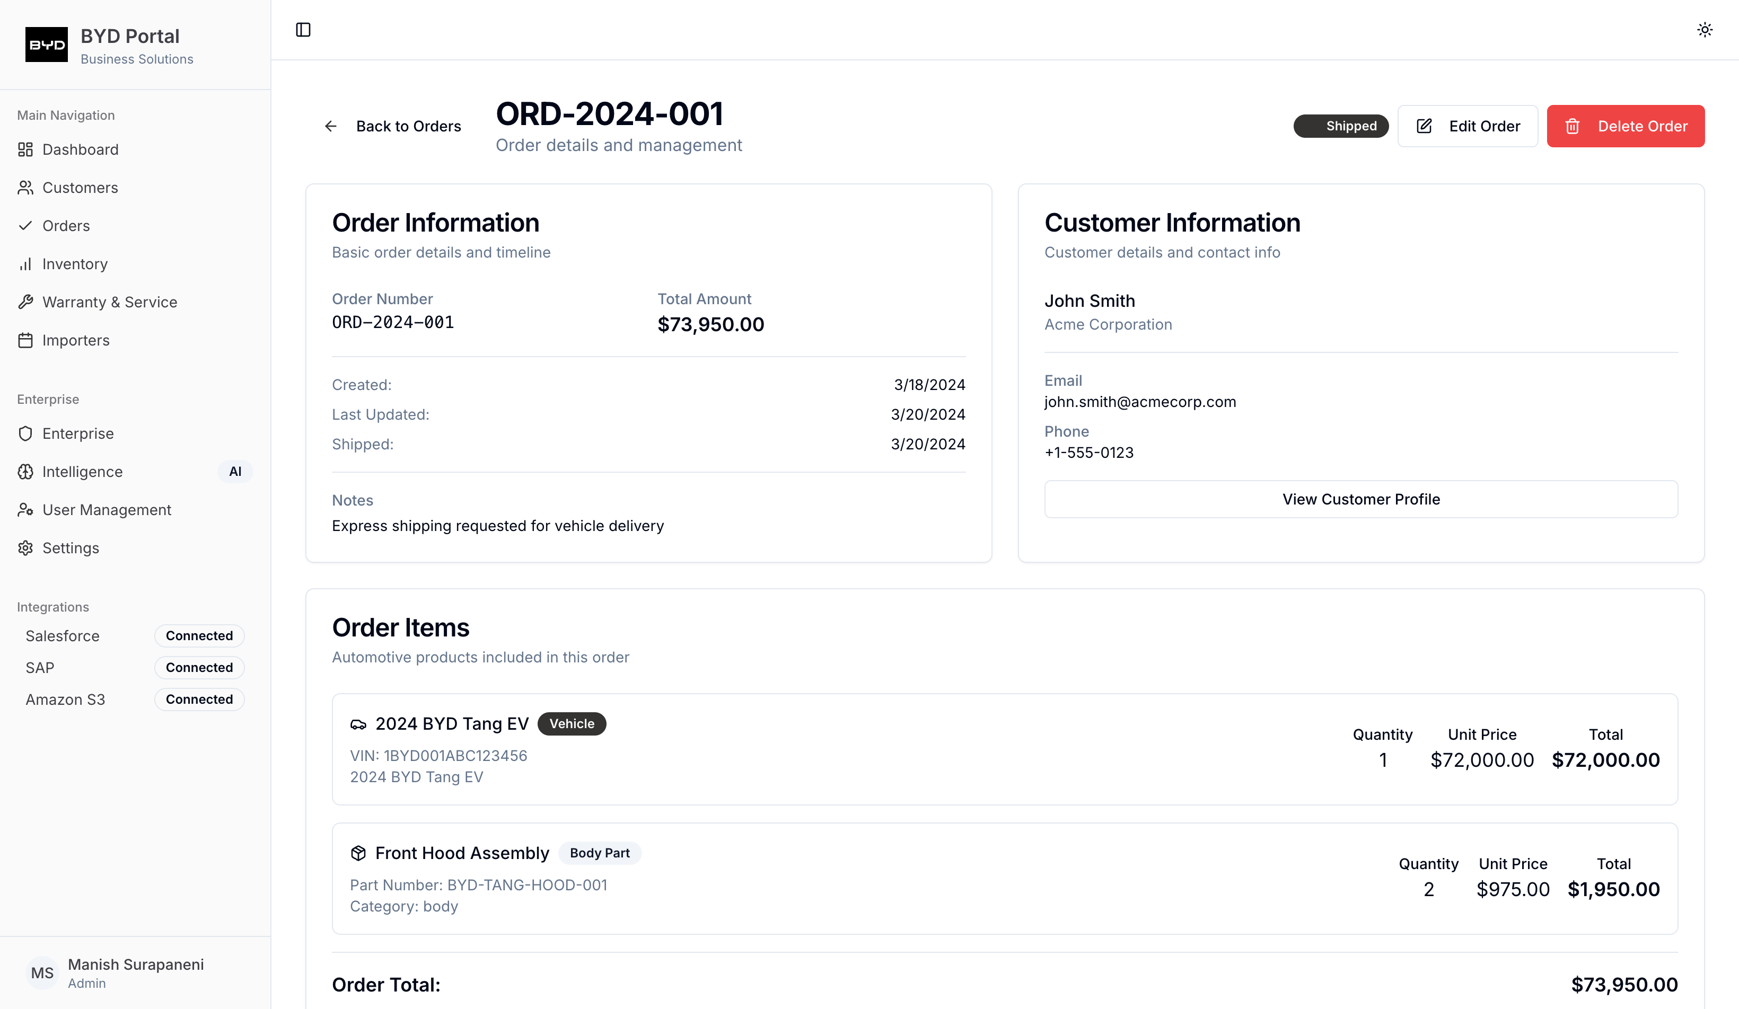Click the Body Part tag
1739x1009 pixels.
(x=600, y=853)
